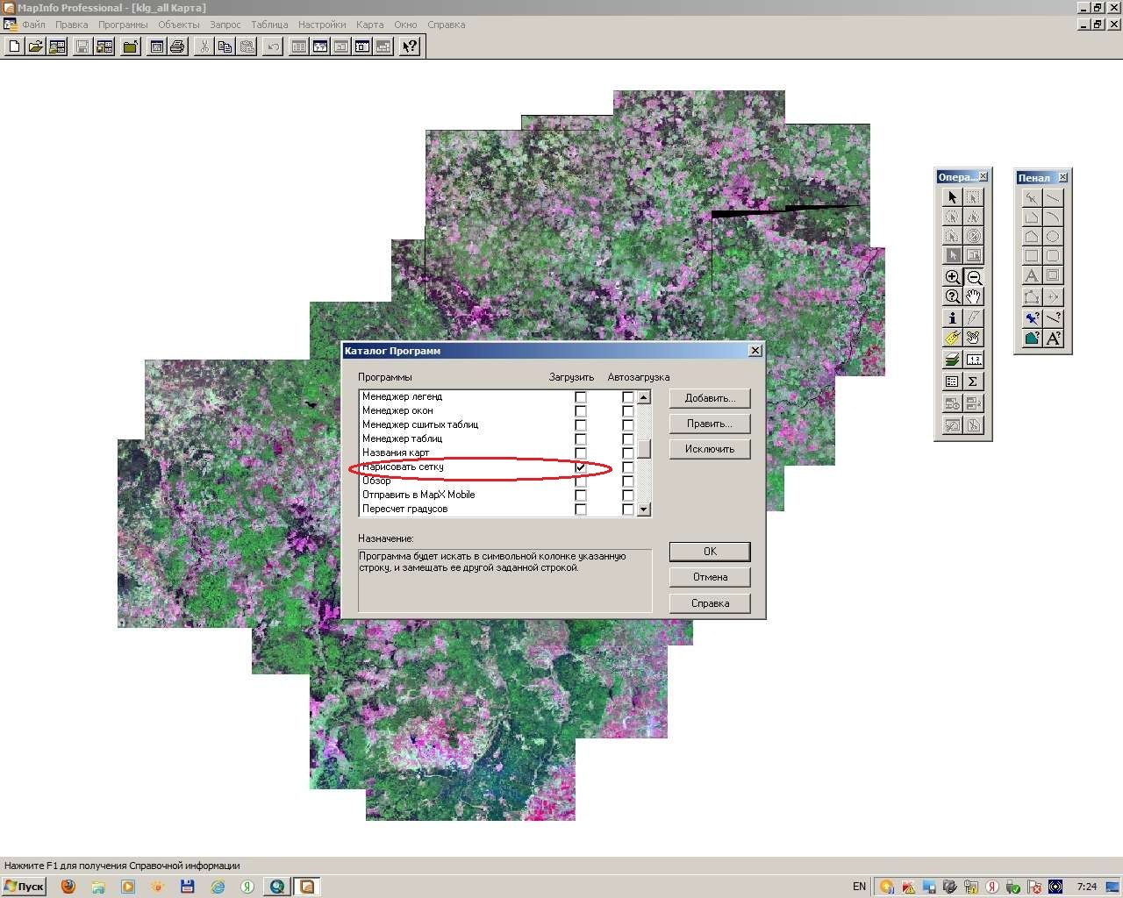The height and width of the screenshot is (898, 1123).
Task: Enable Autoload for Менеджер легенд
Action: tap(628, 397)
